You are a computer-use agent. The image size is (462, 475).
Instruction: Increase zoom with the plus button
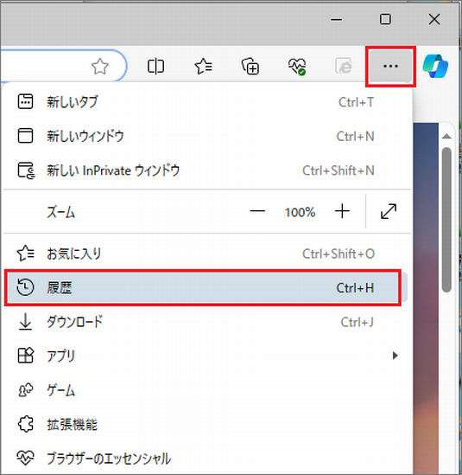pos(342,211)
